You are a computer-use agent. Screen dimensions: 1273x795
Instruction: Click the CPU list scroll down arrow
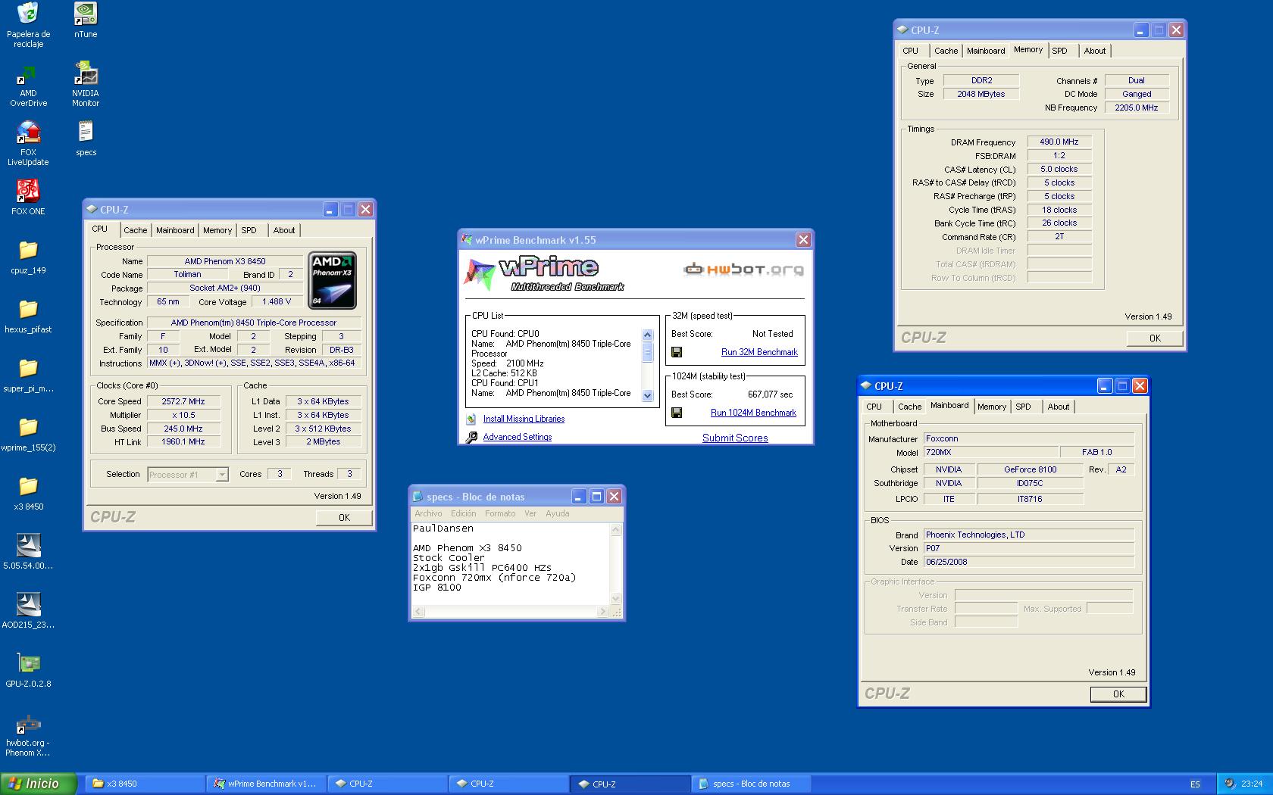647,395
